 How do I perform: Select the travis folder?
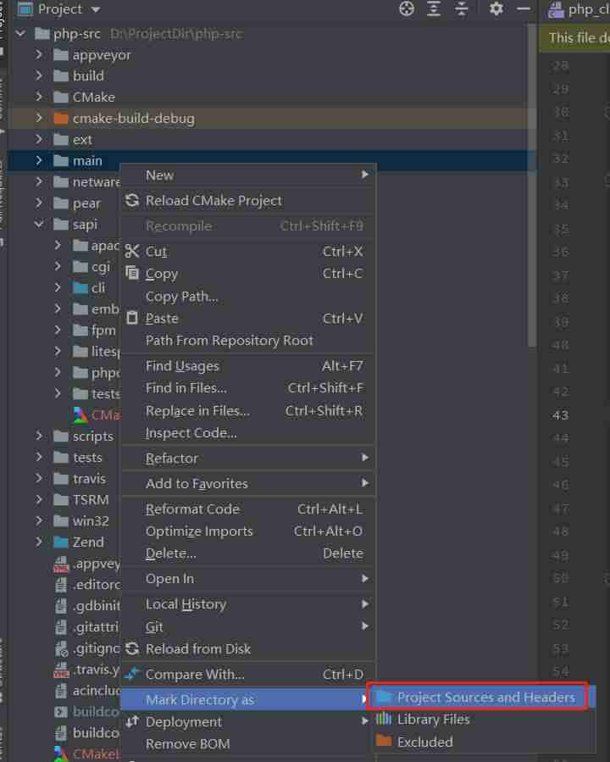pos(89,479)
